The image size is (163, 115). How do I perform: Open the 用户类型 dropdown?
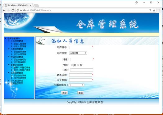pos(78,53)
